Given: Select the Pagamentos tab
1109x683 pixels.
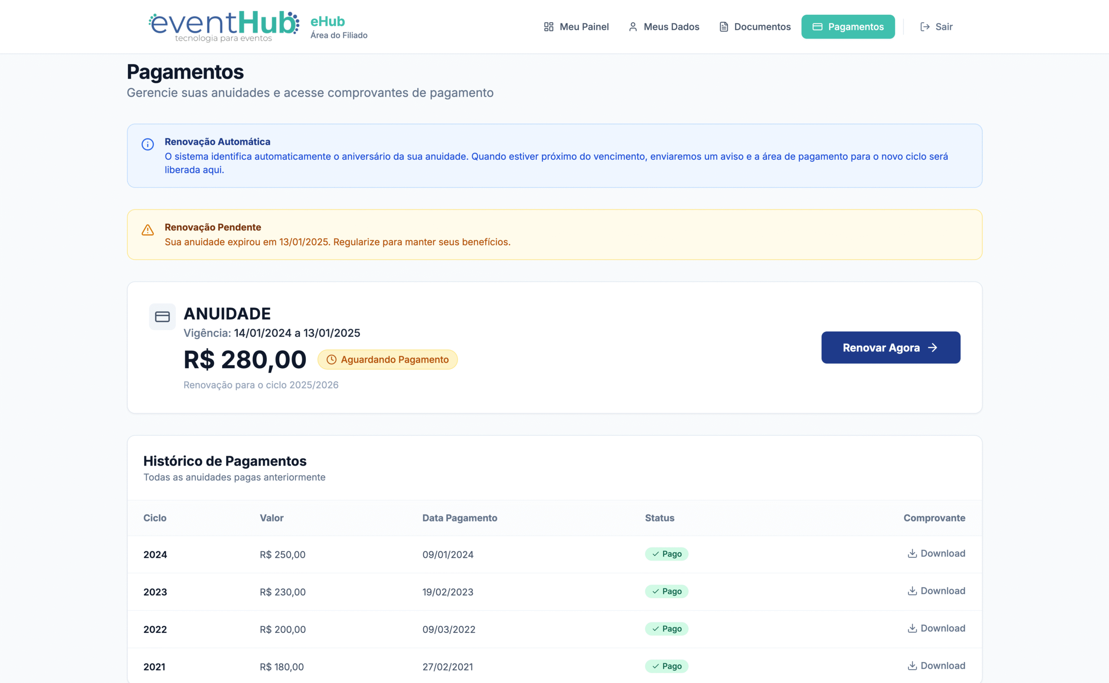Looking at the screenshot, I should point(847,27).
